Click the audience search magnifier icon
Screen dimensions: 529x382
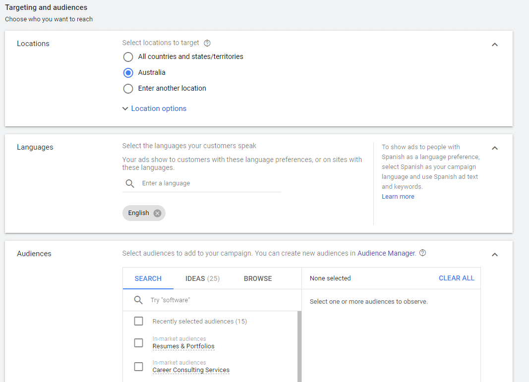pos(138,300)
